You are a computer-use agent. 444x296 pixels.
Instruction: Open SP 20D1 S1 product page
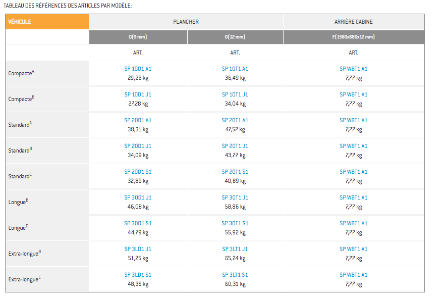138,172
